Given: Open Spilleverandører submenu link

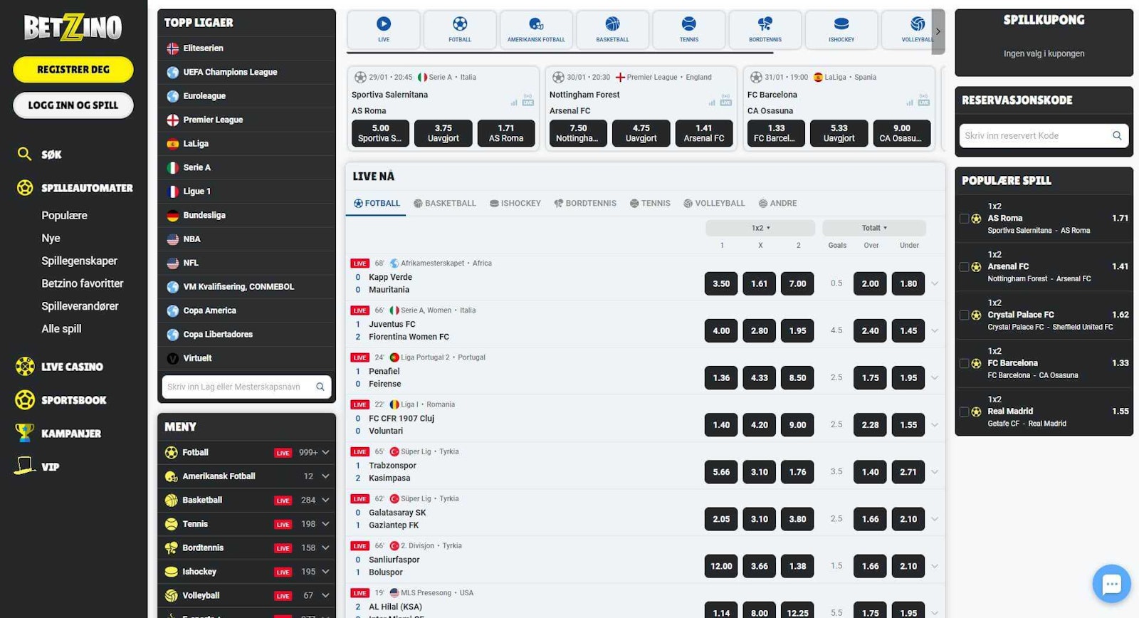Looking at the screenshot, I should (x=80, y=306).
